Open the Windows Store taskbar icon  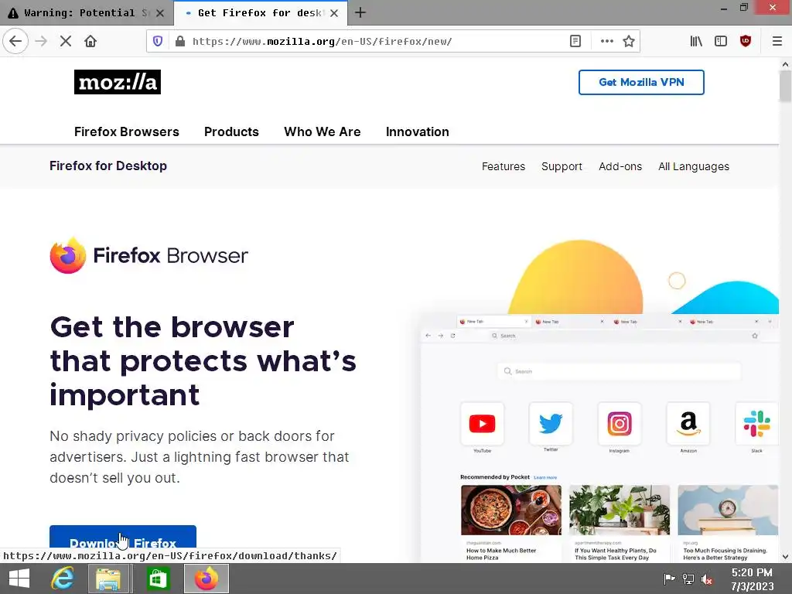tap(157, 579)
